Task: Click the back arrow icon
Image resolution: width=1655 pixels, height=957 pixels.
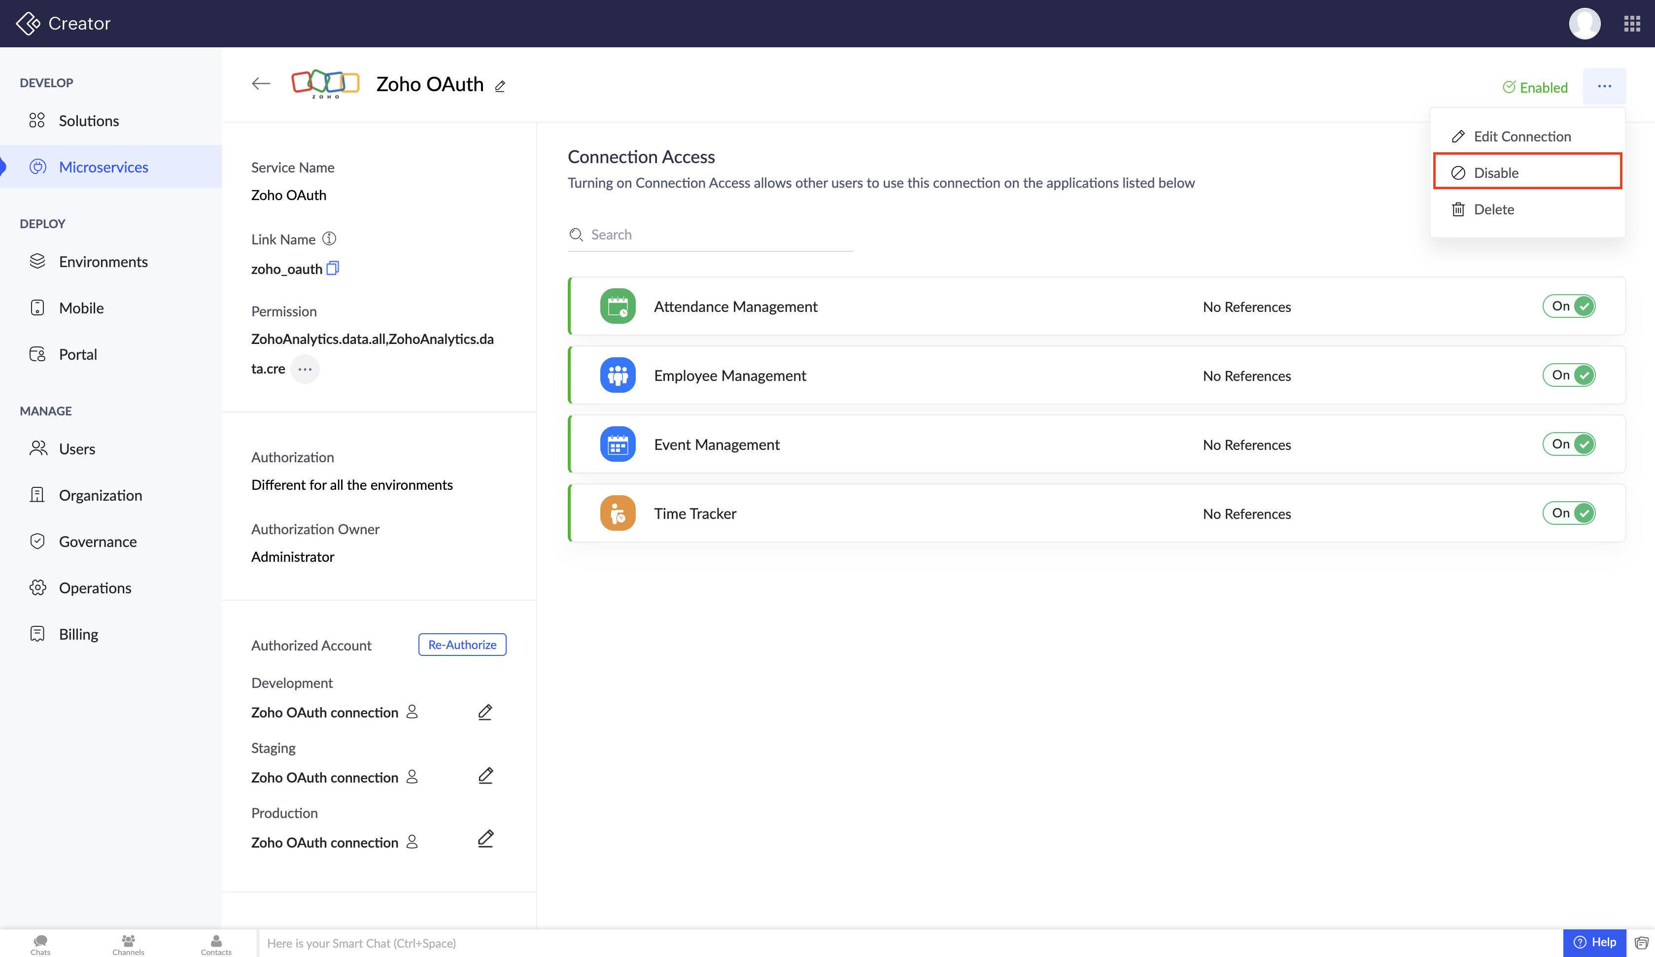Action: tap(261, 83)
